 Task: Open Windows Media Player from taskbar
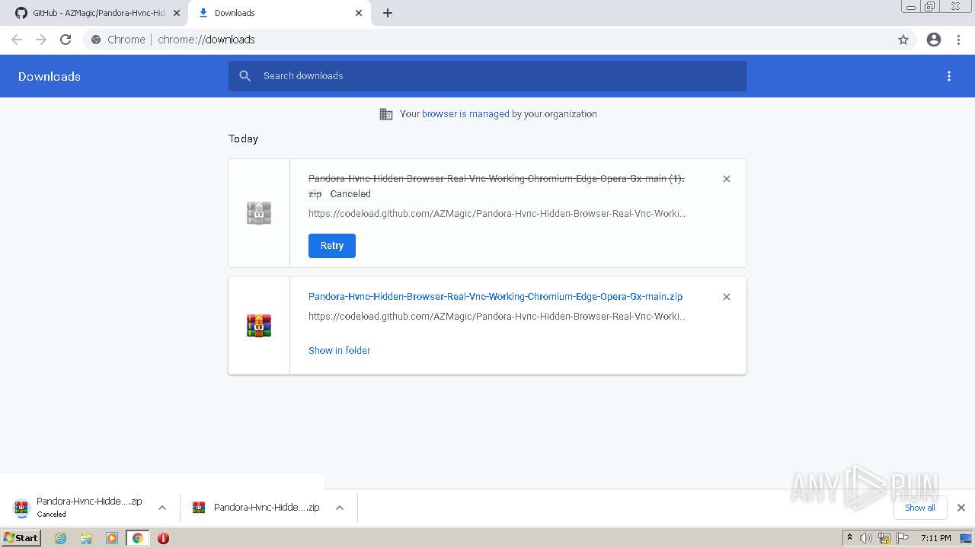click(112, 538)
